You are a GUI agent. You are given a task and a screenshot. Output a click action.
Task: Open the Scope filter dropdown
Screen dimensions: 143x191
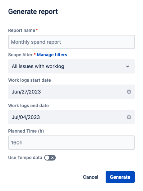[x=71, y=66]
